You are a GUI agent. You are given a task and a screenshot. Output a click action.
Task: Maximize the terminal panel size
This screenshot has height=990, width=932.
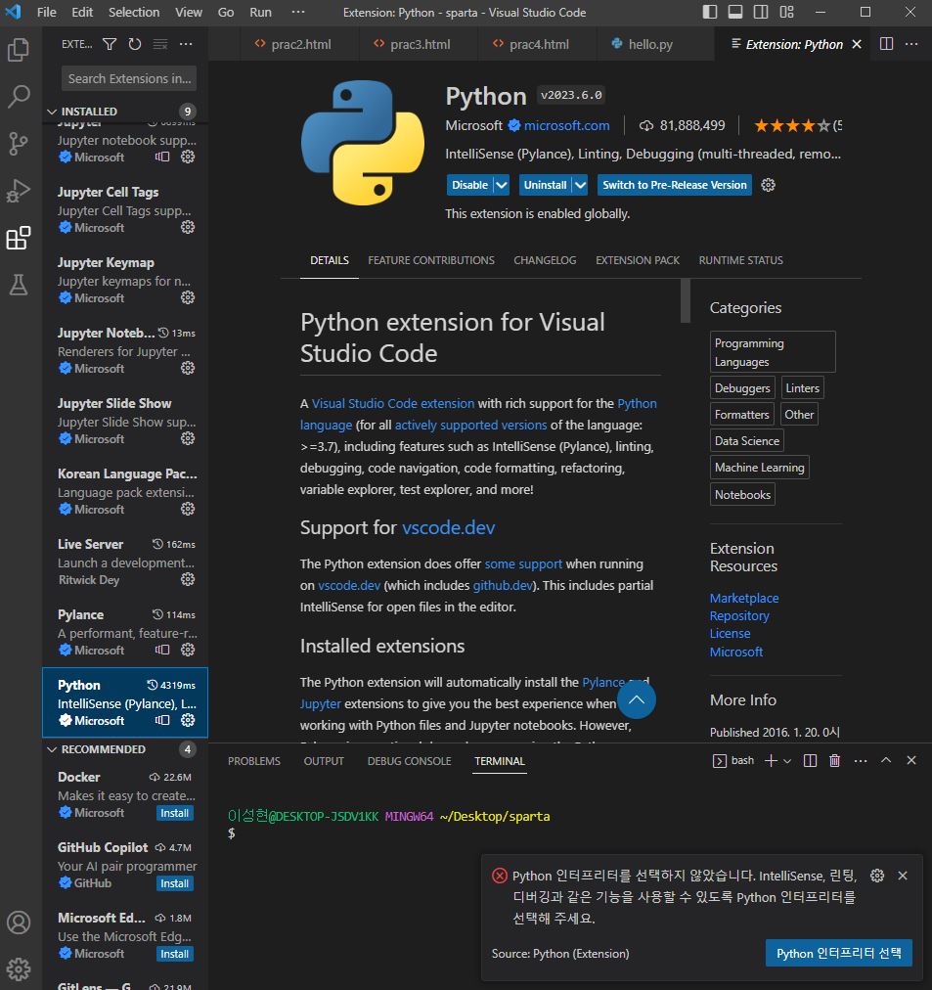pos(886,761)
